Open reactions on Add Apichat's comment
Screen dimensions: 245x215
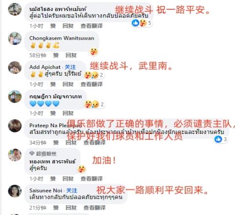pos(94,75)
